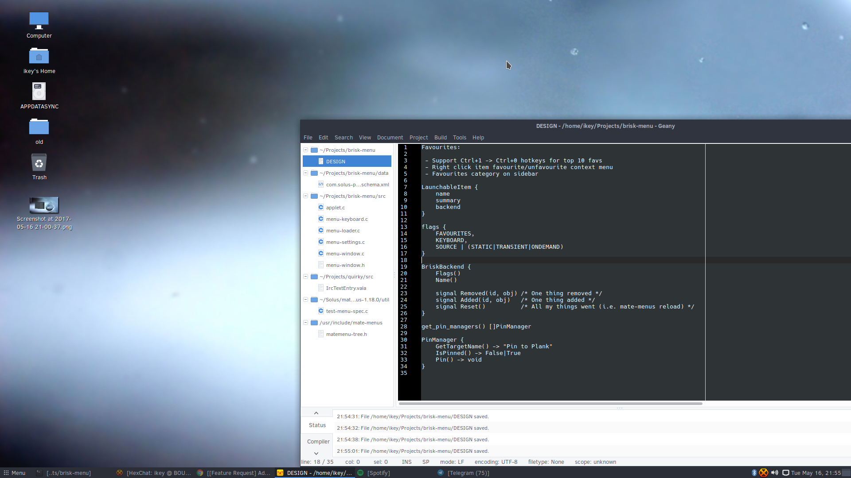Image resolution: width=851 pixels, height=478 pixels.
Task: Place cursor on 'PinManager {' line
Action: pyautogui.click(x=442, y=340)
